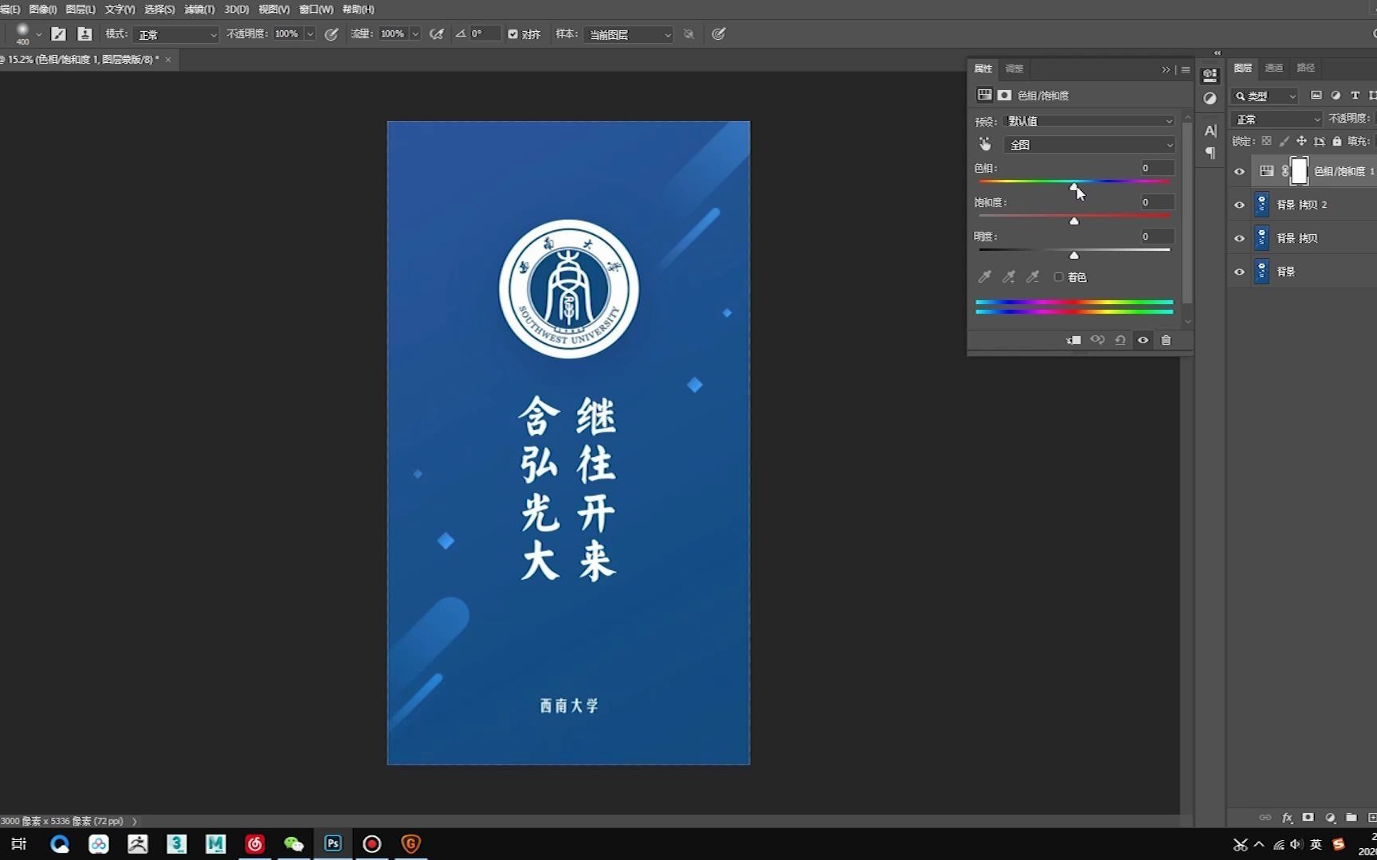Click the brush angle input field

[x=484, y=34]
